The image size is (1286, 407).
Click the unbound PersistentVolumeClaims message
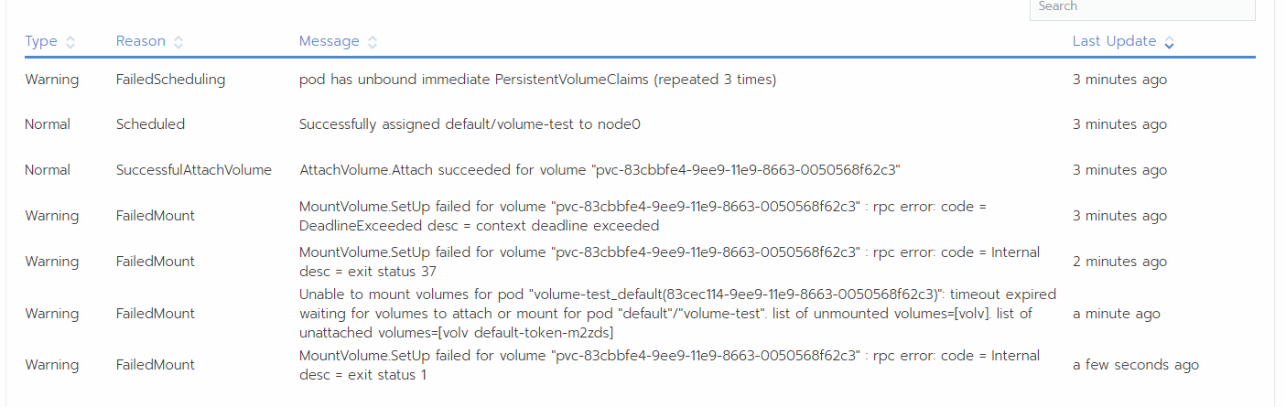click(537, 80)
